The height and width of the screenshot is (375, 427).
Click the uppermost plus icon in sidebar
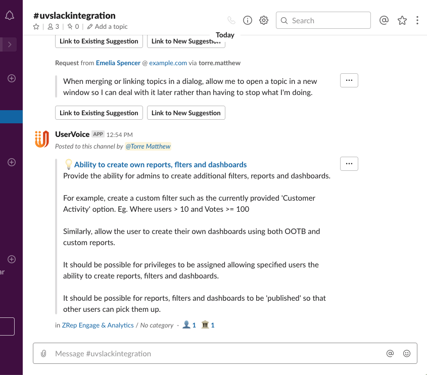click(x=12, y=78)
